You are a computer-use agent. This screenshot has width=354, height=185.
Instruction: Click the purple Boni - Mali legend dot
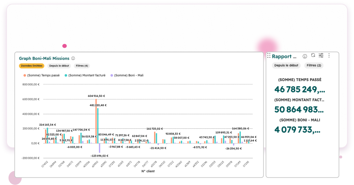111,76
